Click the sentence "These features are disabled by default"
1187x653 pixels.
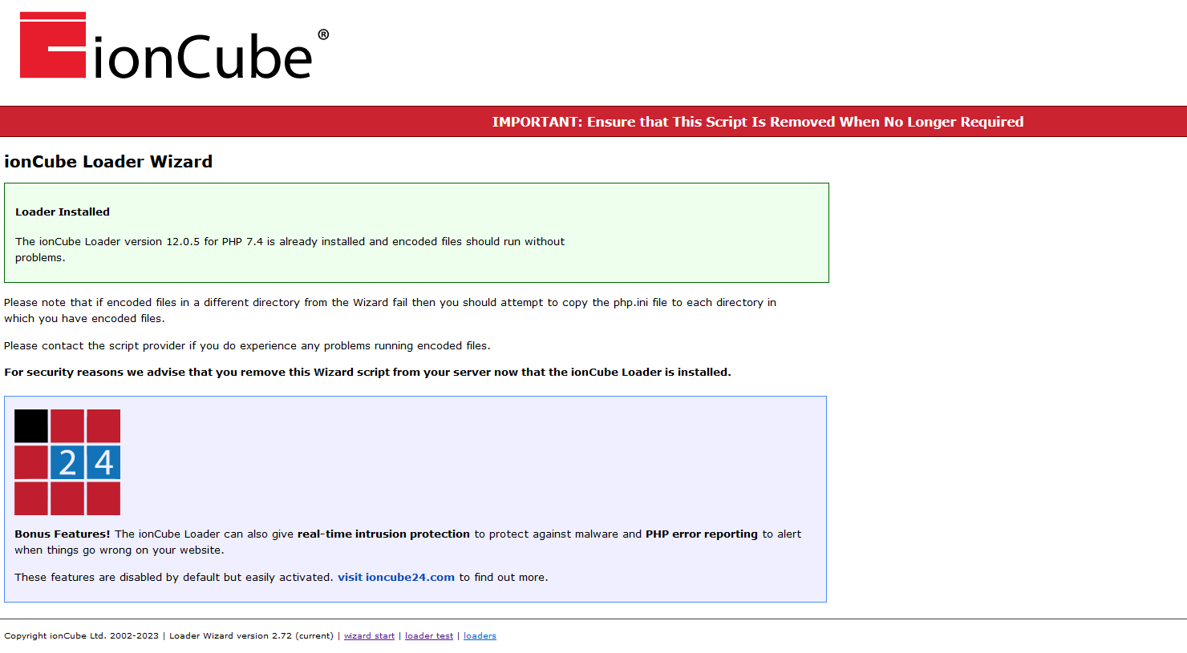coord(282,577)
